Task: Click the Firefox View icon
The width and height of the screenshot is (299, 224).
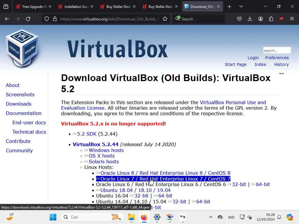Action: (x=6, y=7)
